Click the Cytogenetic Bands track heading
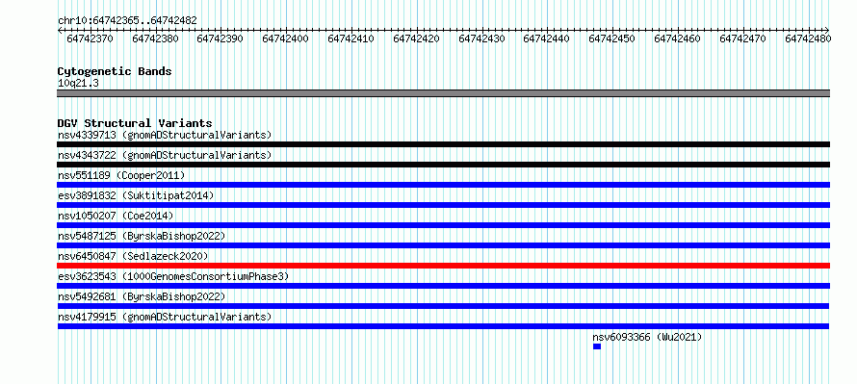Viewport: 857px width, 384px height. pyautogui.click(x=115, y=71)
